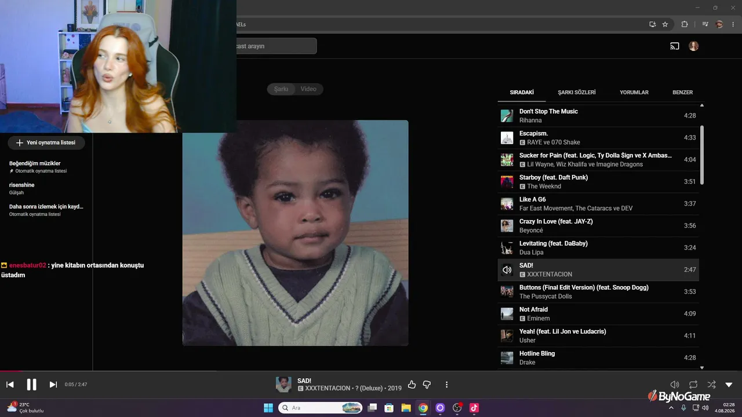This screenshot has width=742, height=417.
Task: Play Hotline Bling by Drake
Action: [598, 358]
